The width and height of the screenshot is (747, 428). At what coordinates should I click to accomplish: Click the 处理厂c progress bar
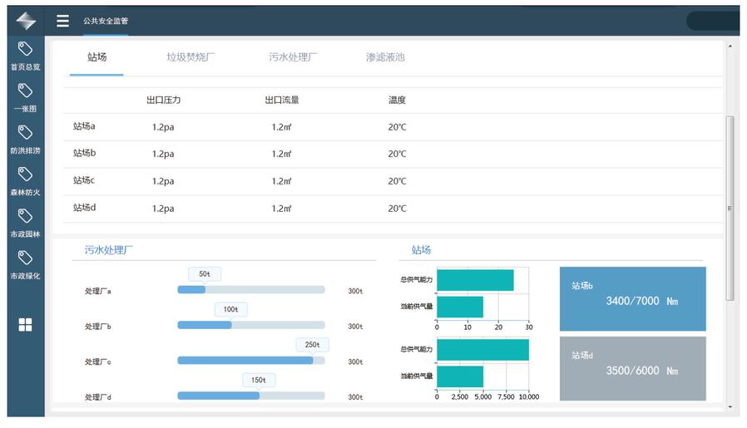(x=250, y=361)
